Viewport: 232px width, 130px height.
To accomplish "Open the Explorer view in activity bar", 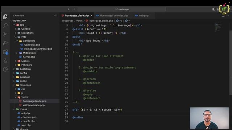I will pyautogui.click(x=5, y=17).
